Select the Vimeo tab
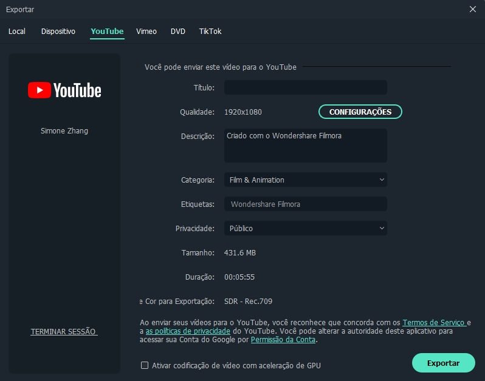Screen dimensions: 485x381 pyautogui.click(x=146, y=31)
